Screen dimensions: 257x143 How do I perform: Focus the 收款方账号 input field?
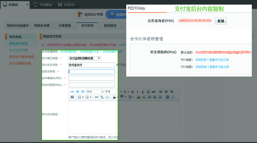coord(92,71)
